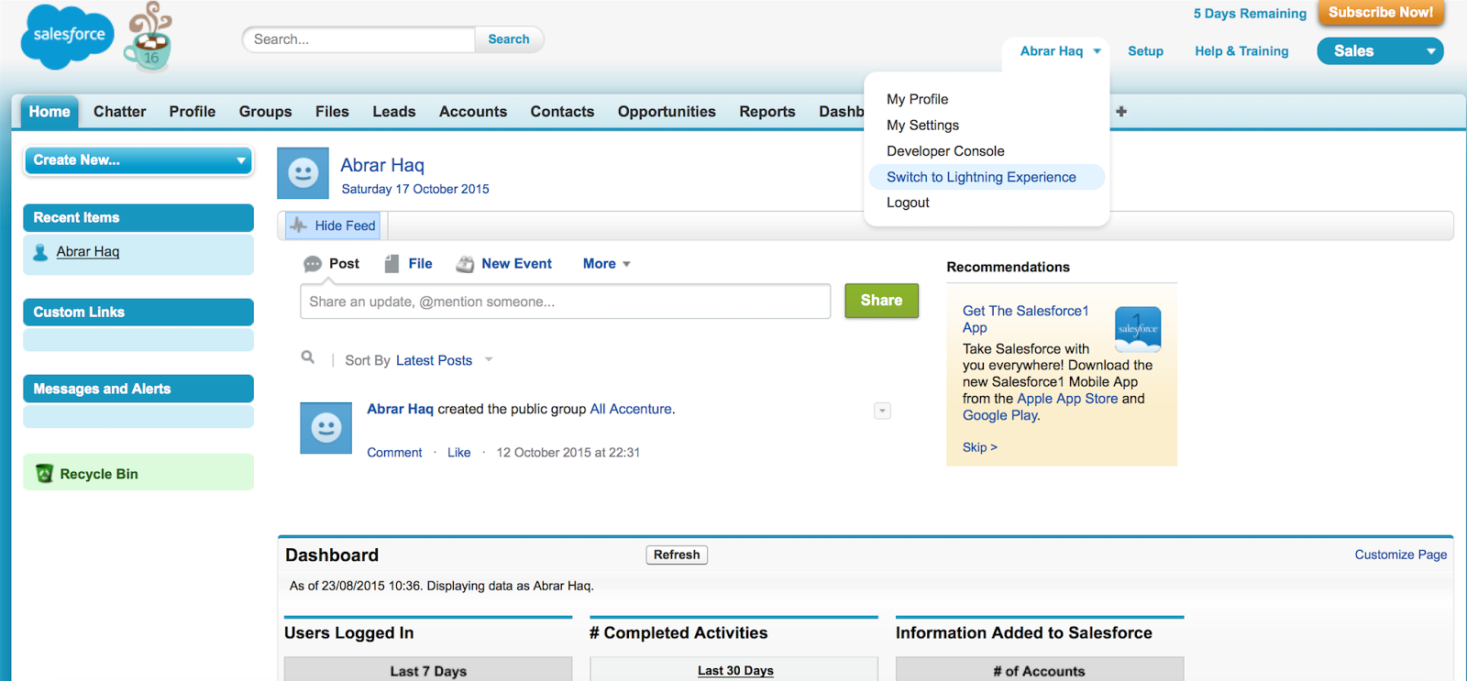
Task: Click the feed post author Abrar Haq
Action: 400,409
